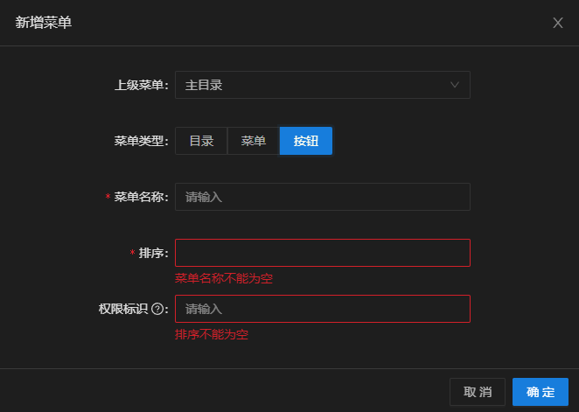579x412 pixels.
Task: Click the question mark help icon beside 权限标识
Action: coord(157,309)
